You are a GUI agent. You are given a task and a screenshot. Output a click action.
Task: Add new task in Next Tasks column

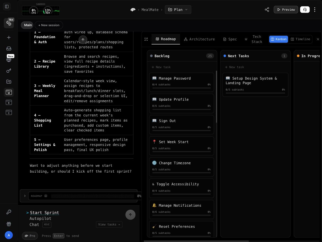tap(235, 67)
